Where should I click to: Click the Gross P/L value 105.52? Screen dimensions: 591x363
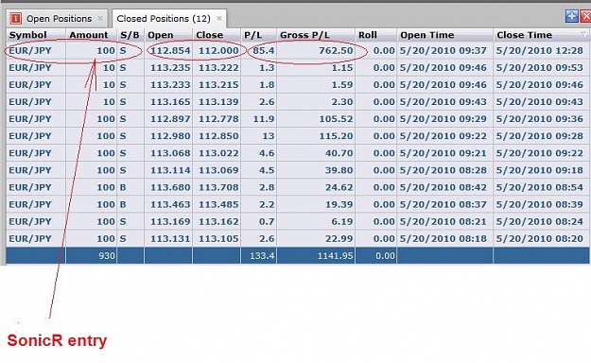click(x=336, y=119)
